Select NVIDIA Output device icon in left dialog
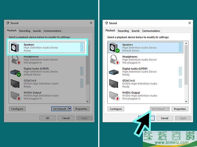 coord(15,96)
